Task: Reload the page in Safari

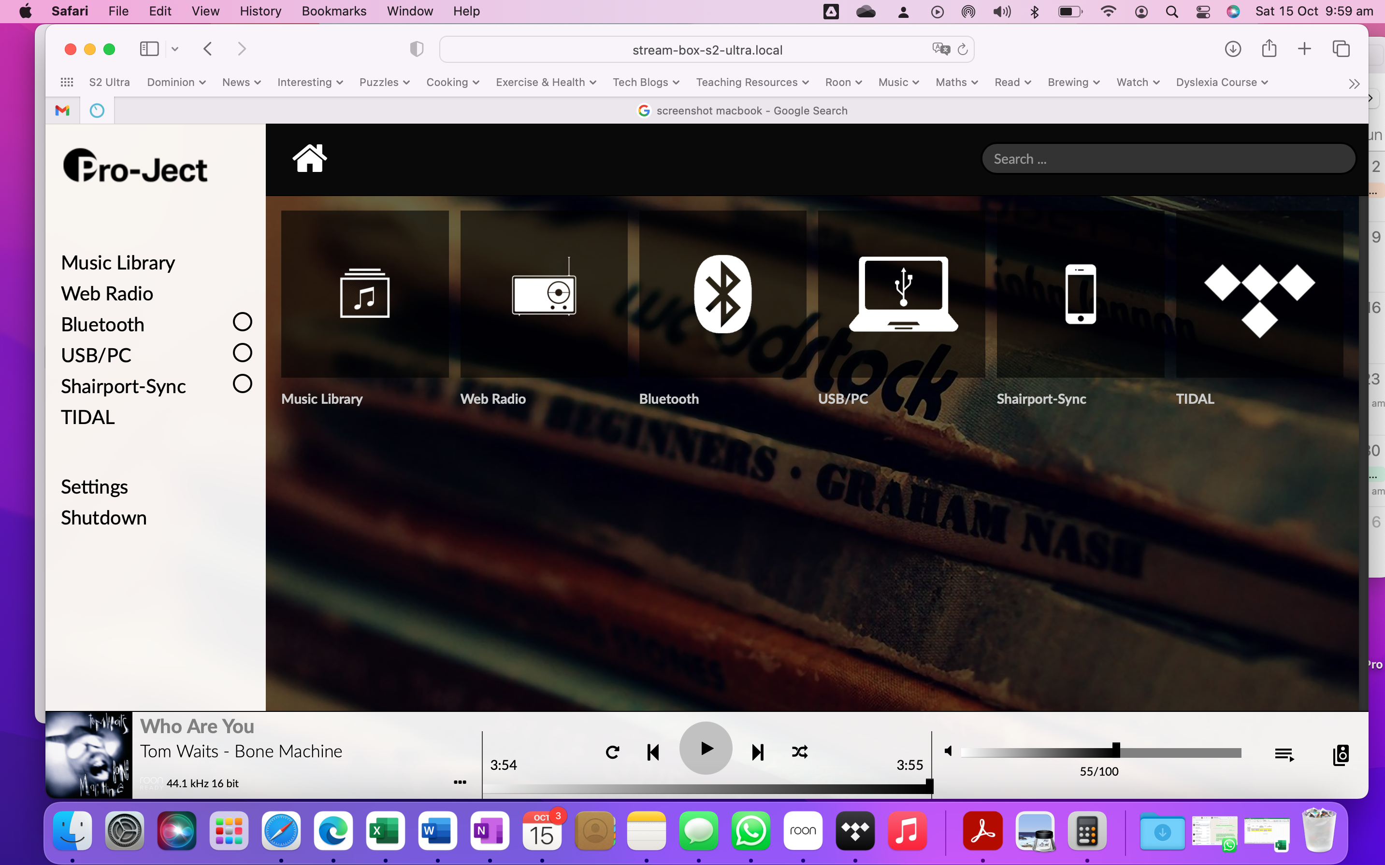Action: (x=963, y=50)
